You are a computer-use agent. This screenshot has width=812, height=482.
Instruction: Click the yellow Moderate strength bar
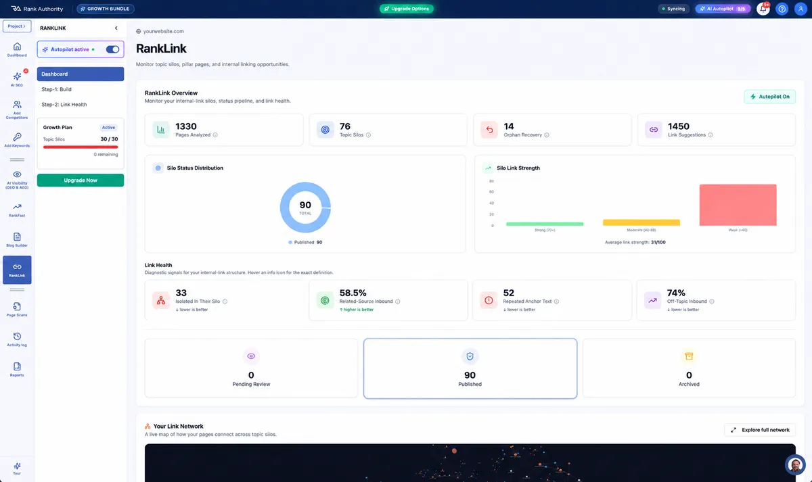coord(641,222)
